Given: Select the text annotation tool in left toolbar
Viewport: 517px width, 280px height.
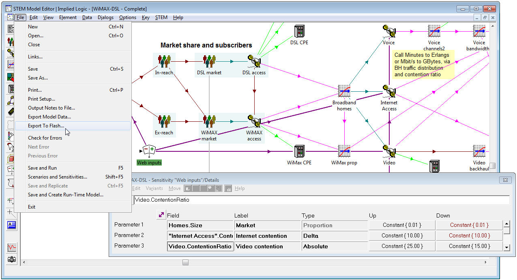Looking at the screenshot, I should click(12, 225).
